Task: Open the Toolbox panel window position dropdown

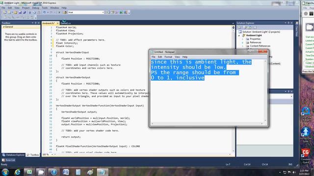Action: [x=32, y=23]
